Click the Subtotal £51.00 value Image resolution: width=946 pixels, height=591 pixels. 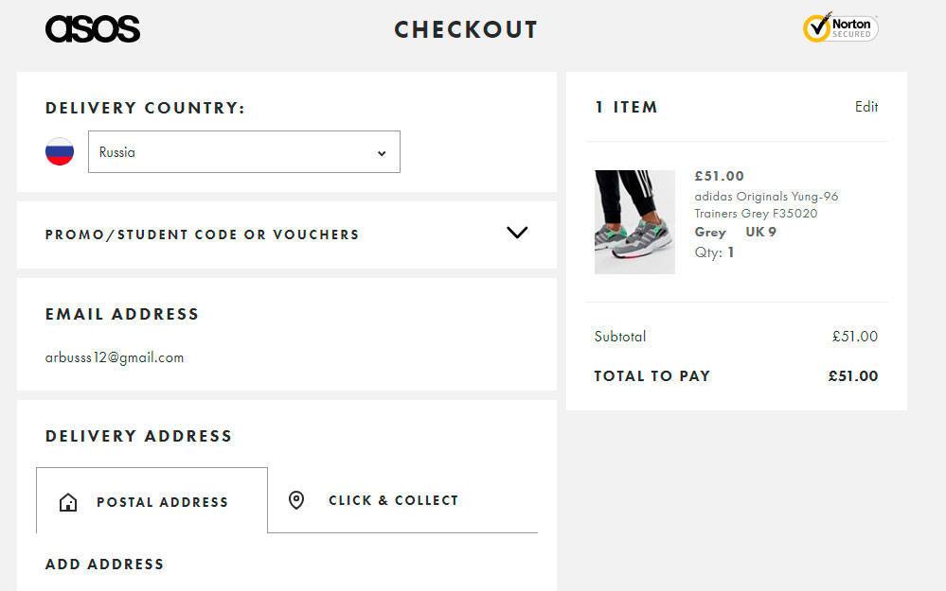[x=854, y=337]
